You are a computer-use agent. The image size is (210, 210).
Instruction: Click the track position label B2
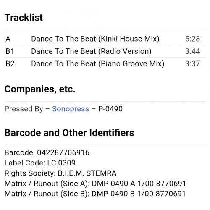10,64
